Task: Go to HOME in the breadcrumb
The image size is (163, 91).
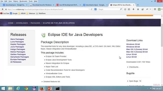Action: pos(11,23)
